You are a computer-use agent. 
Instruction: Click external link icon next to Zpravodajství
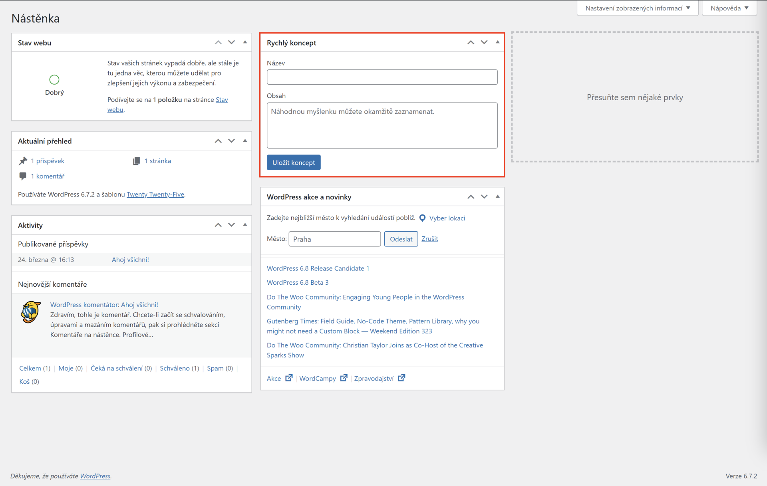(x=401, y=378)
